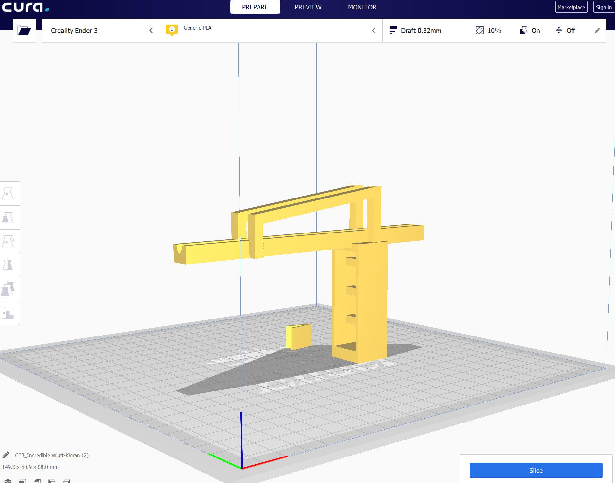
Task: Switch to 3D view cube icon
Action: pyautogui.click(x=8, y=481)
